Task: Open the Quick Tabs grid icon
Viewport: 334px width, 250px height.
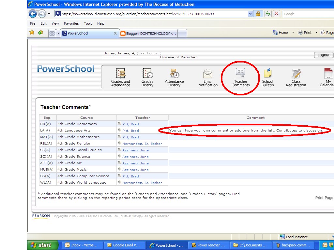Action: 52,34
